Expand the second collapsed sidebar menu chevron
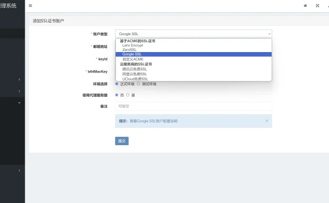This screenshot has width=329, height=203. tap(19, 91)
